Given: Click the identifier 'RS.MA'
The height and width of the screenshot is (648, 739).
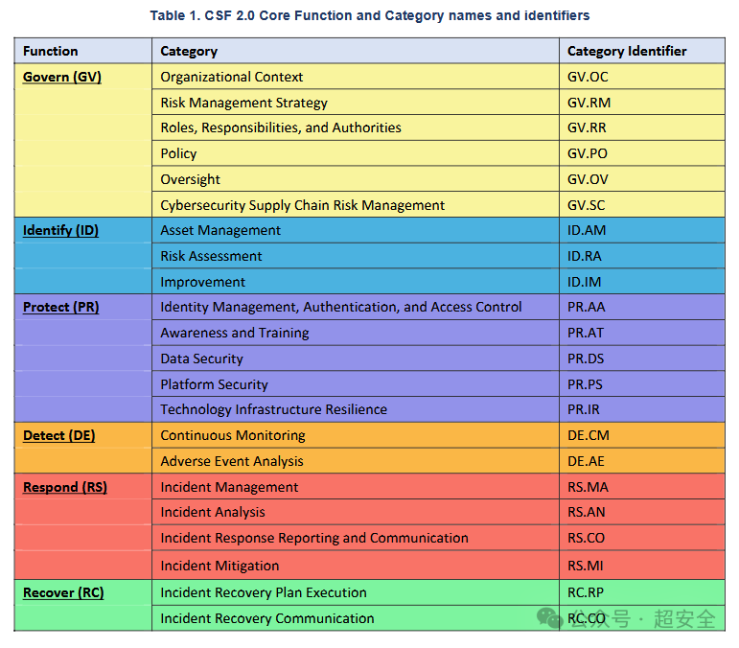Looking at the screenshot, I should tap(588, 487).
